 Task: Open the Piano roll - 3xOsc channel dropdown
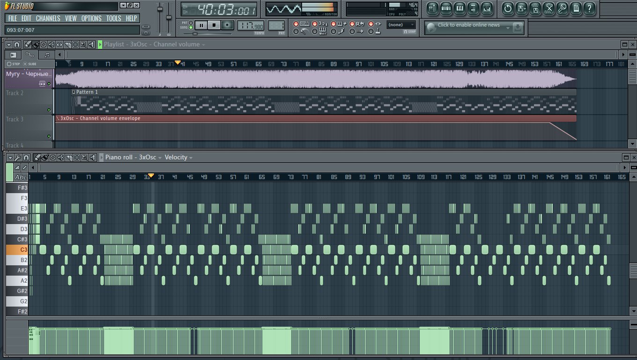133,157
